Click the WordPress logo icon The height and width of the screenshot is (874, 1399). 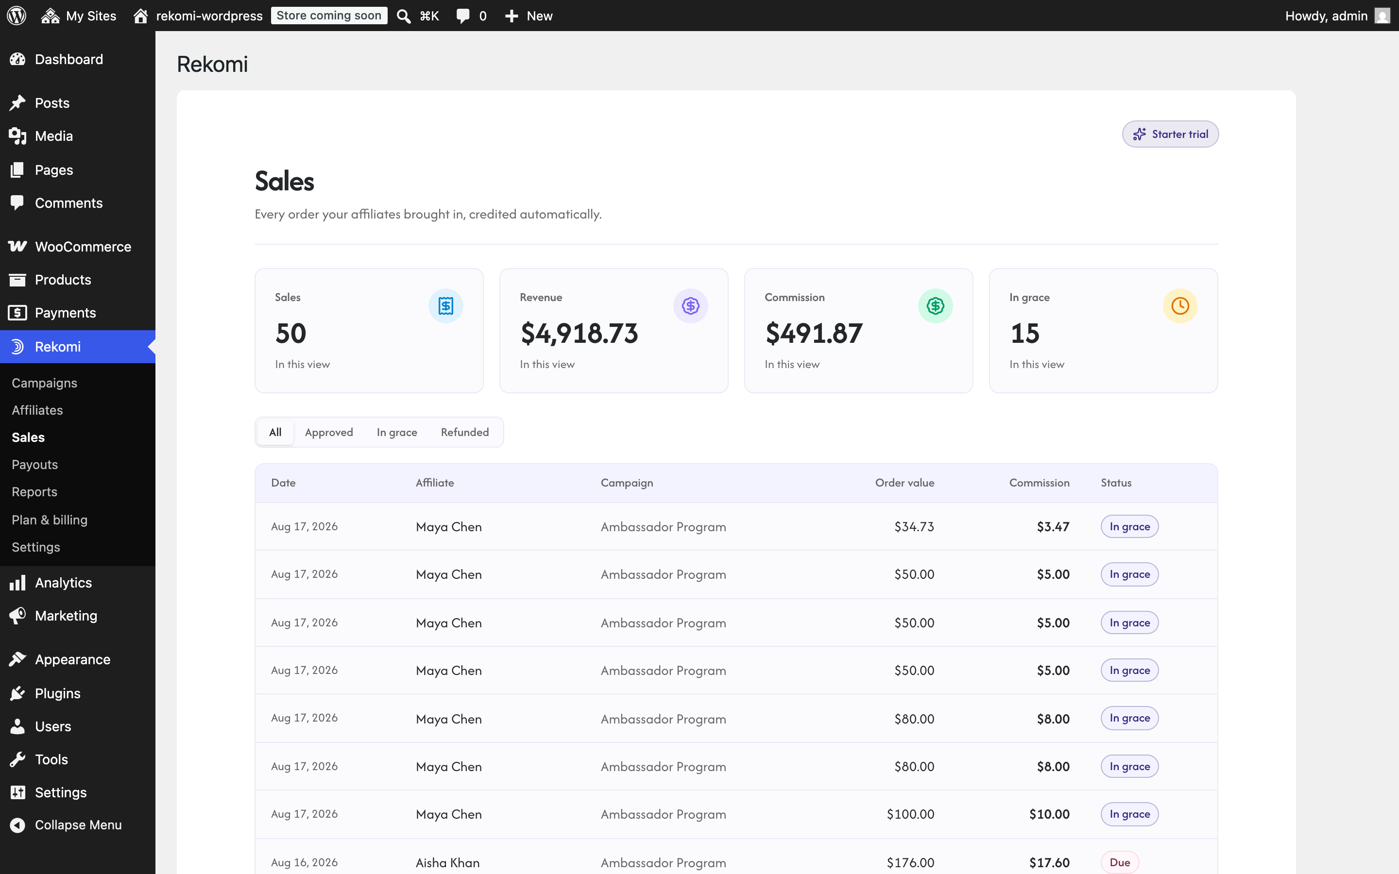tap(17, 16)
